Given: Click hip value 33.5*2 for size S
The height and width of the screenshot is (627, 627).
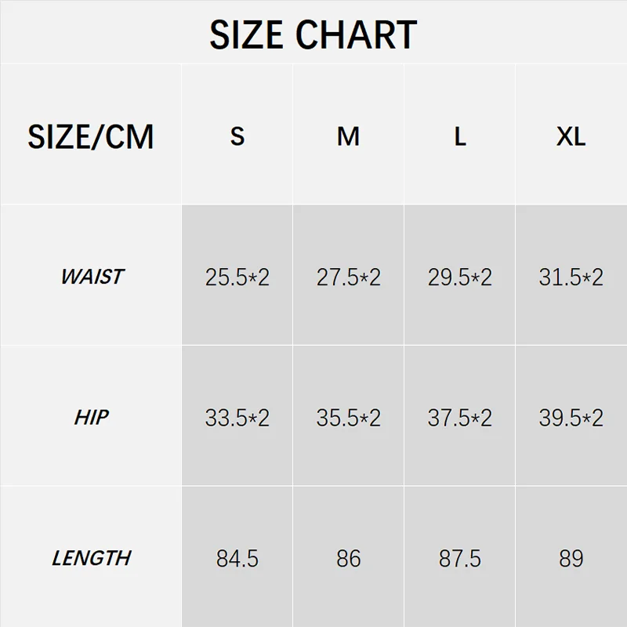Looking at the screenshot, I should [x=237, y=418].
